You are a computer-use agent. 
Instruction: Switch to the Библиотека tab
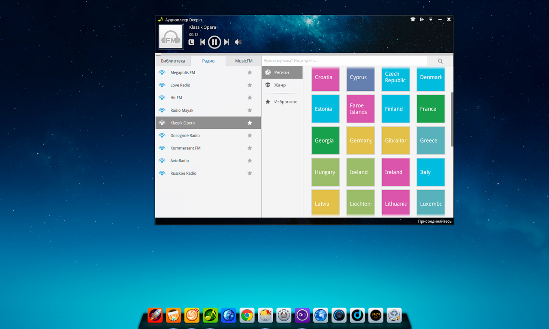(x=173, y=61)
